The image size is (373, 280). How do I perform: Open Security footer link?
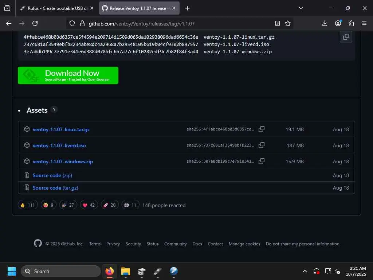click(133, 244)
